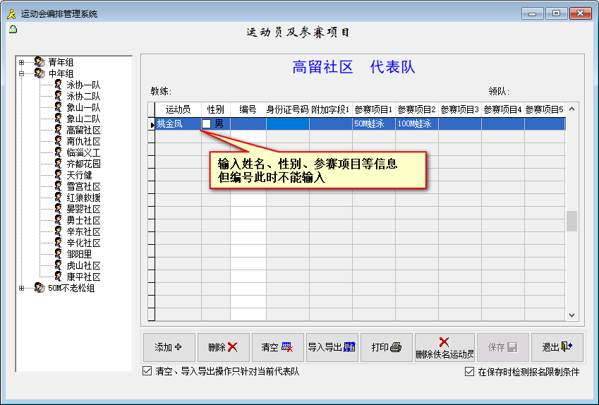Click the table's vertical scrollbar thumb
This screenshot has height=405, width=599.
[571, 221]
